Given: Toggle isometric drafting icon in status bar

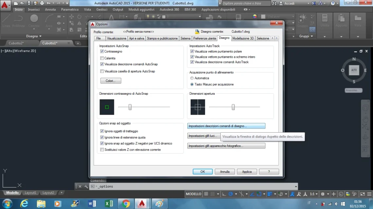Looking at the screenshot, I should click(x=241, y=194).
